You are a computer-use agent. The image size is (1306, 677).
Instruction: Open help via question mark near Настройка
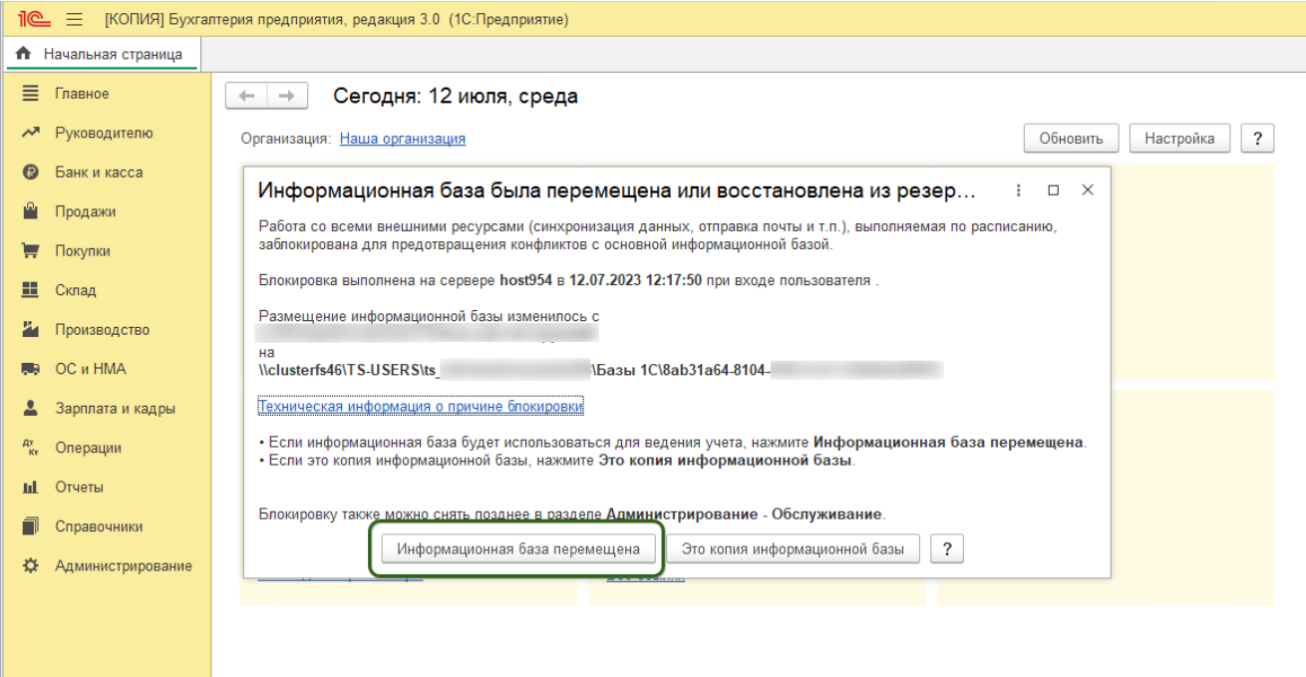click(x=1258, y=139)
